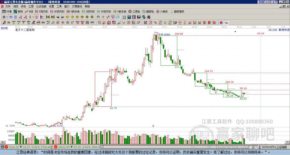This screenshot has width=290, height=155.
Task: Switch to the K线 chart view
Action: tap(29, 11)
